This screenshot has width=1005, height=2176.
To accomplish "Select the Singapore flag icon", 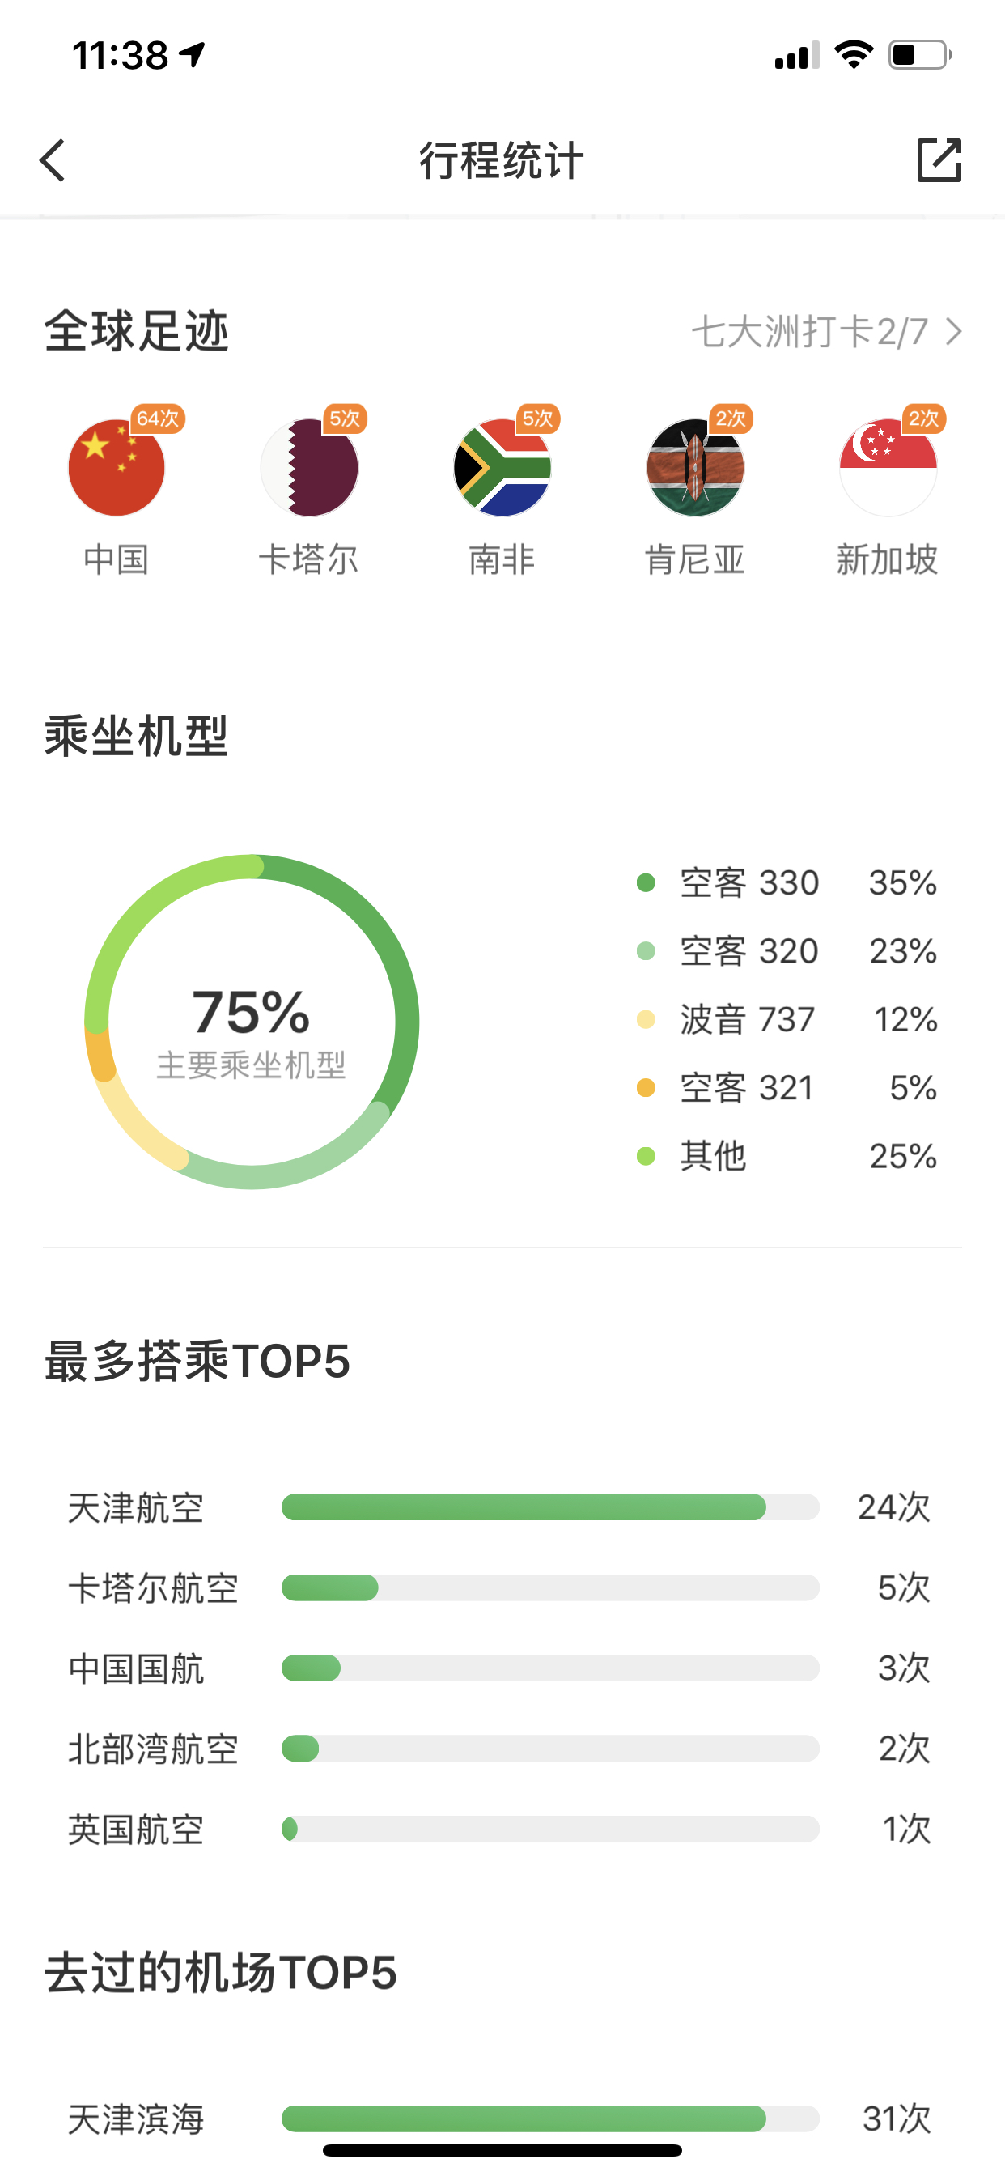I will pos(888,467).
